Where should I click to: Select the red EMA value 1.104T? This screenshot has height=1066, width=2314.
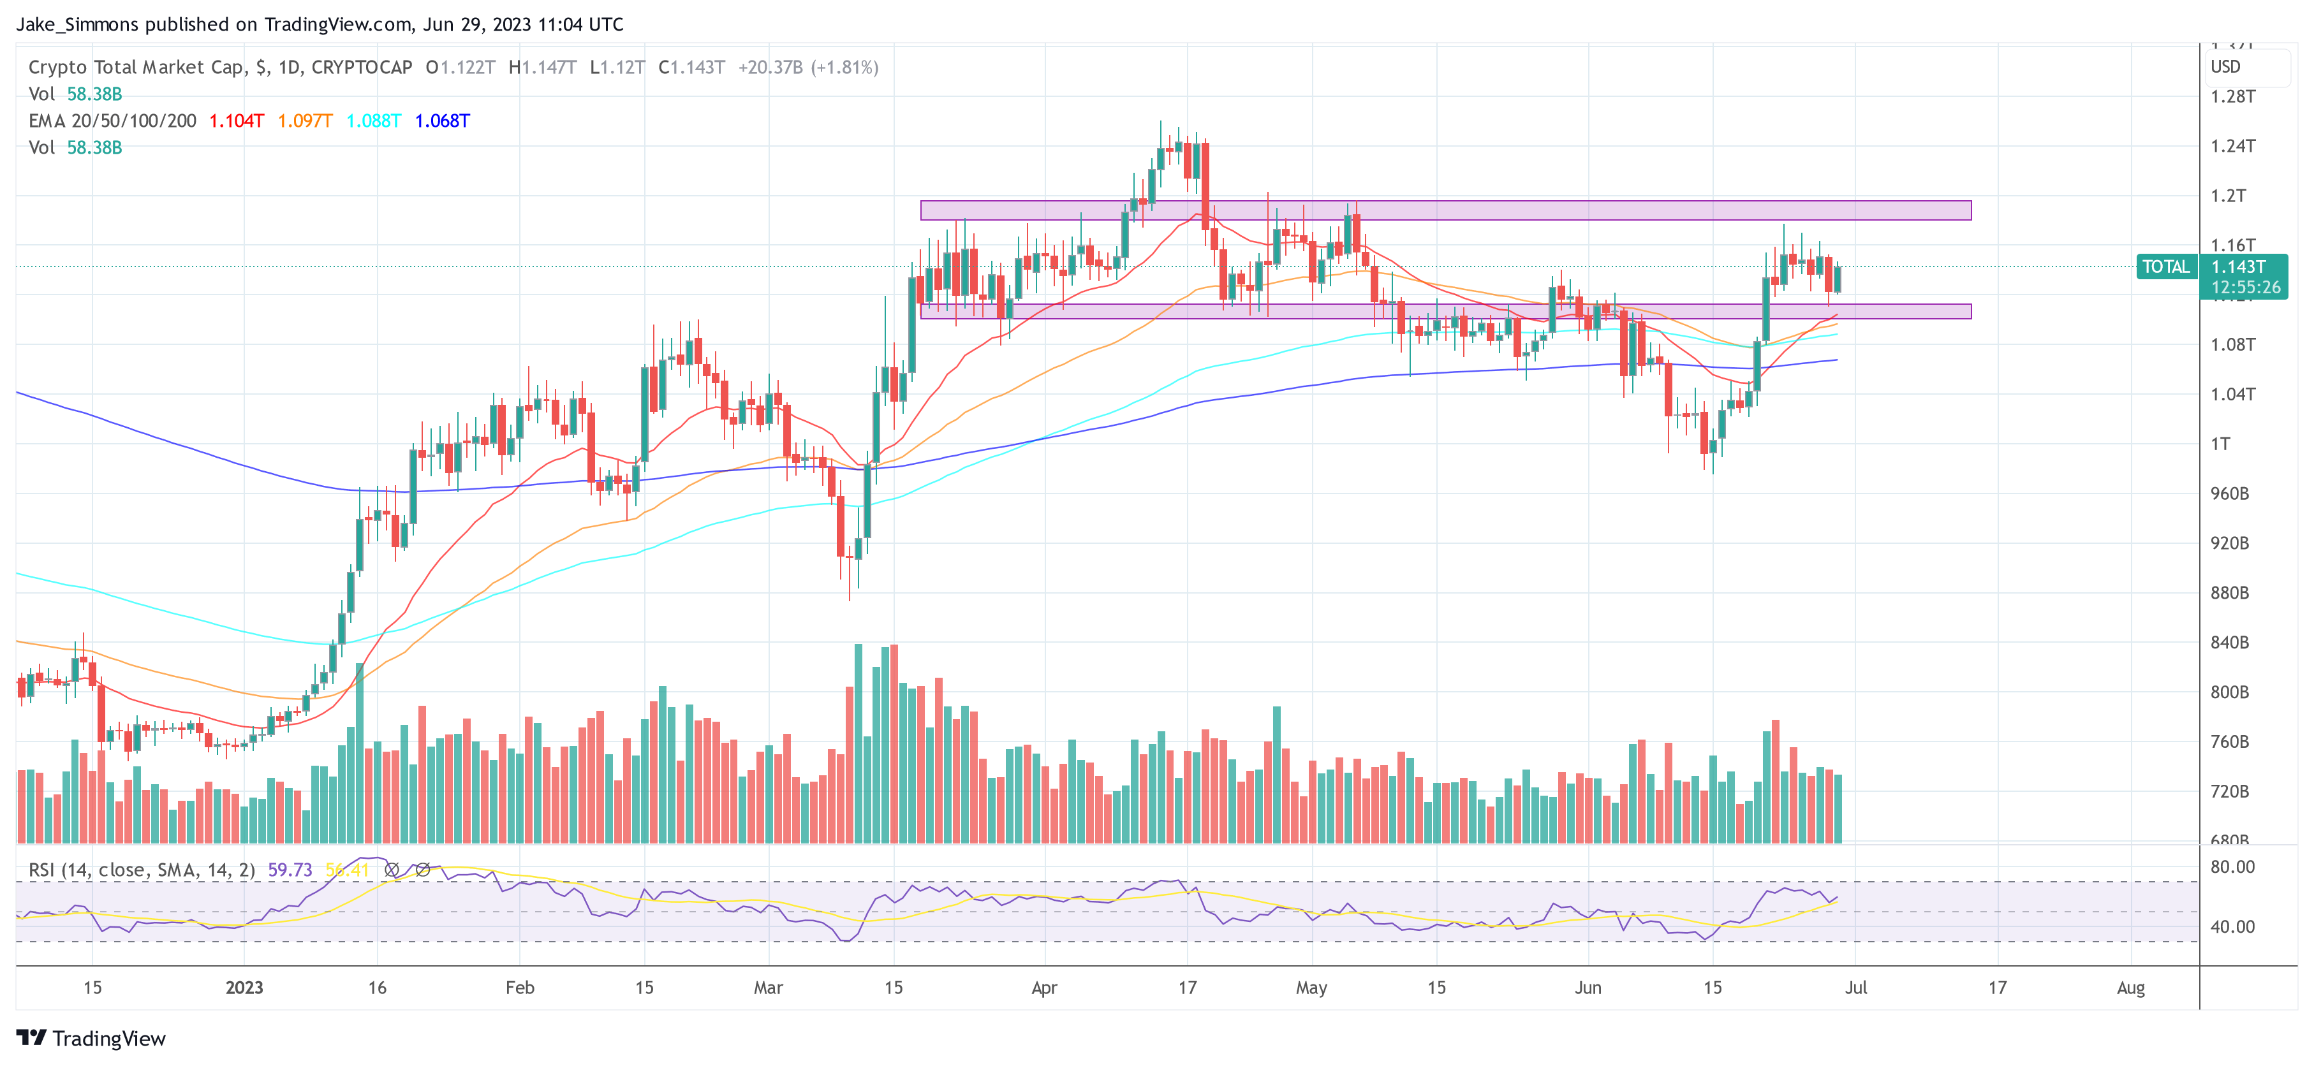pos(236,120)
